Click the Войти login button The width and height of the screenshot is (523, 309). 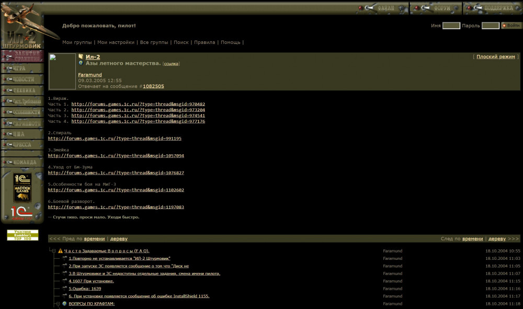click(x=511, y=26)
